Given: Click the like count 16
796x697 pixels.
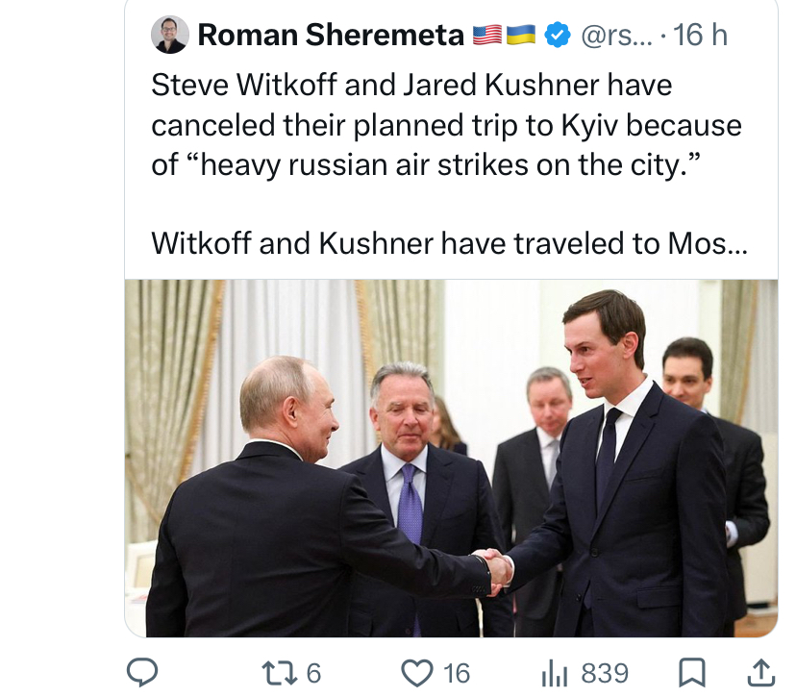Looking at the screenshot, I should pos(457,674).
